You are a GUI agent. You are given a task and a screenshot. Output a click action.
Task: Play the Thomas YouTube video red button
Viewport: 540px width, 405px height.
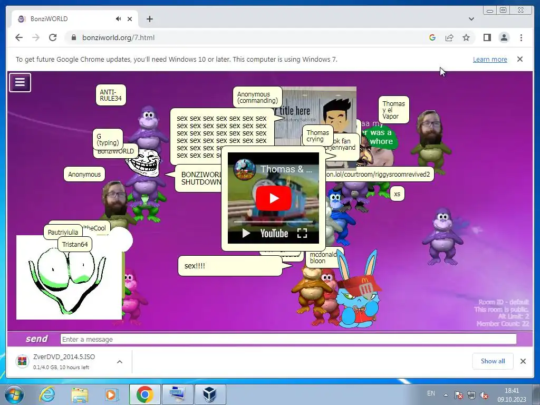(x=274, y=198)
